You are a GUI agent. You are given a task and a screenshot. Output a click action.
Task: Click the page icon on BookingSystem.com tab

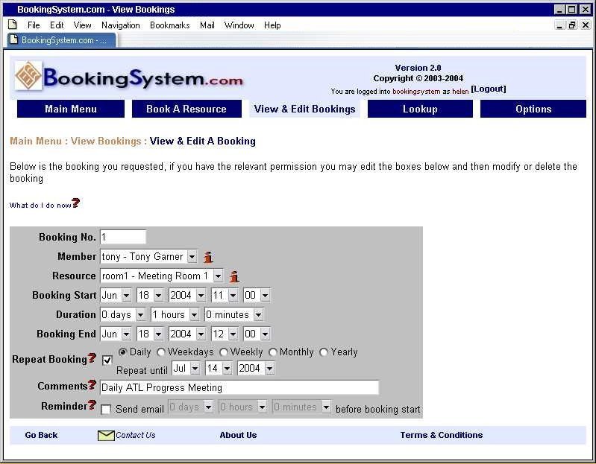[13, 39]
